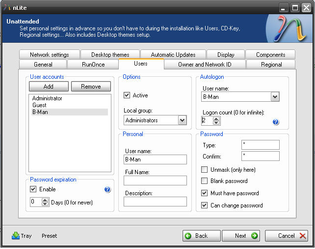This screenshot has width=315, height=249.
Task: Click the Tray download icon
Action: pos(16,236)
